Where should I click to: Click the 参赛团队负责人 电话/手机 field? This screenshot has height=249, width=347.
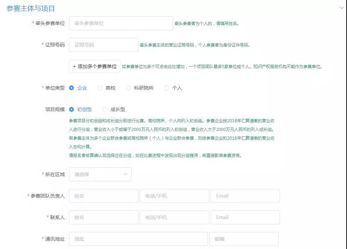(175, 196)
